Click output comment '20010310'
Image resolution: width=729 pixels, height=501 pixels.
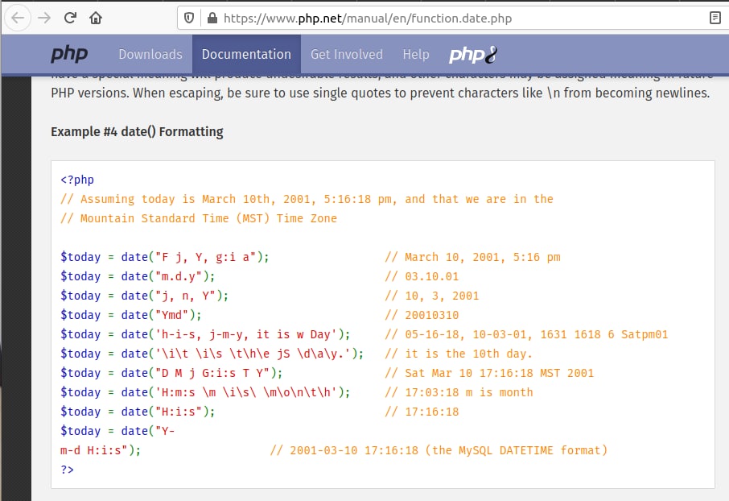[432, 315]
